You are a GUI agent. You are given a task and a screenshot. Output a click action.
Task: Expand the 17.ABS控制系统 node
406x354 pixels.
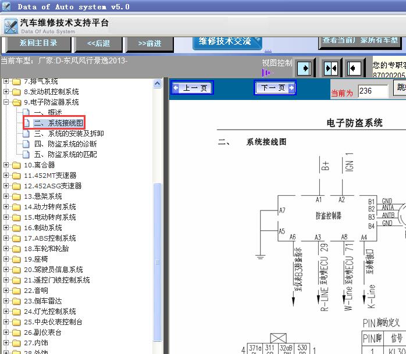pos(6,238)
